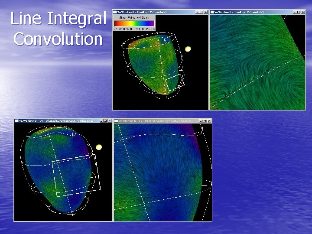Viewport: 312px width, 234px height.
Task: Select the title bar of the Dilated Cardiomyopathy zoomed window
Action: (x=163, y=121)
